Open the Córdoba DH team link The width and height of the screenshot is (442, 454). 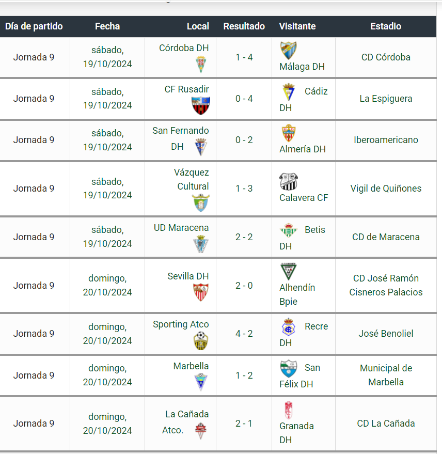click(184, 48)
